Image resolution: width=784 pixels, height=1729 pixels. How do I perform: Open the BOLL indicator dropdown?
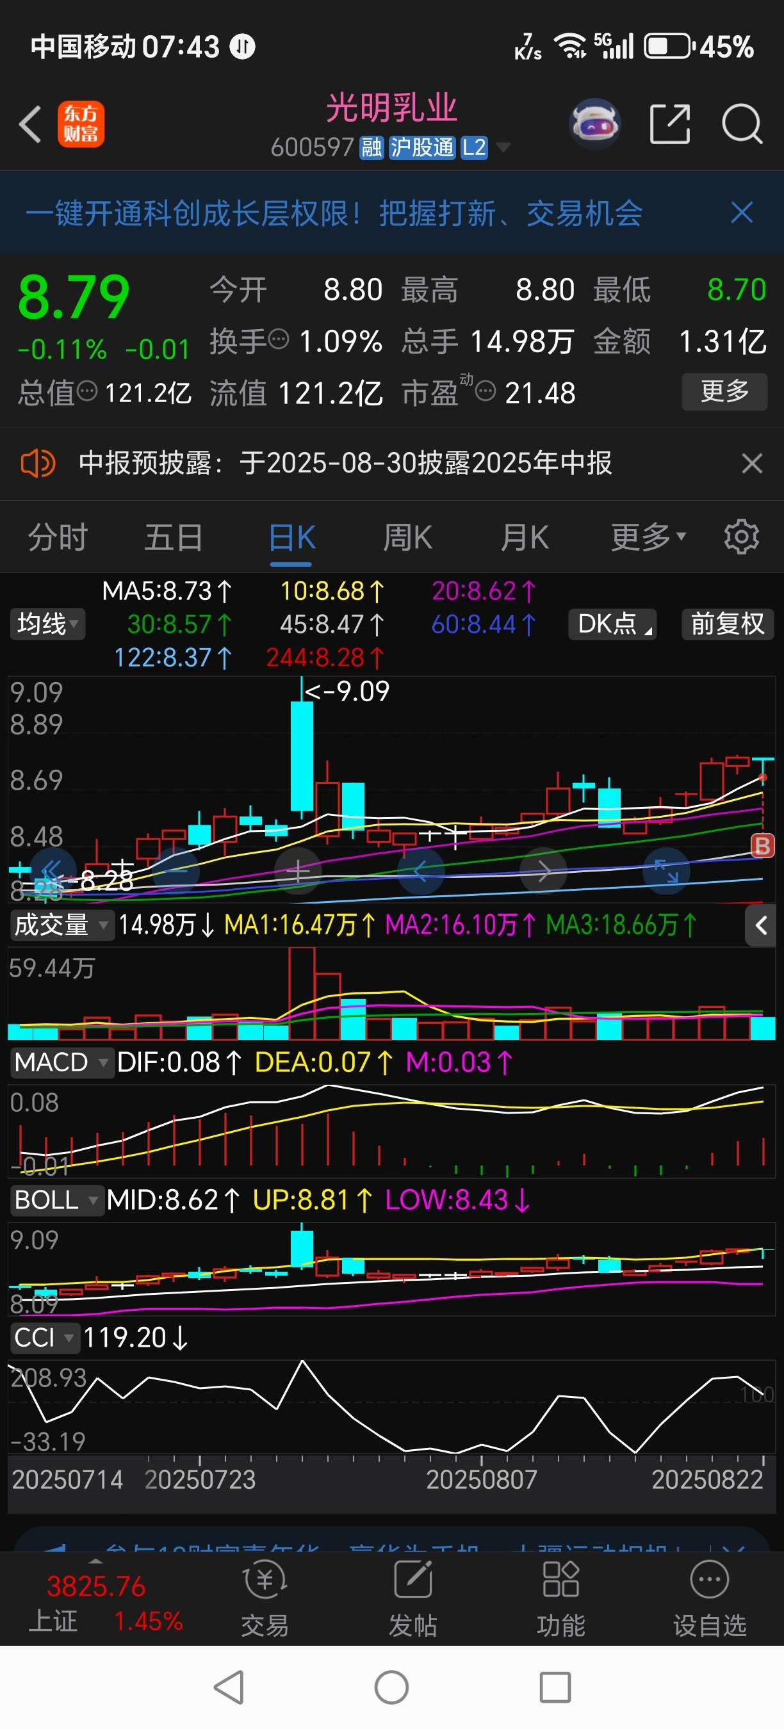56,1200
